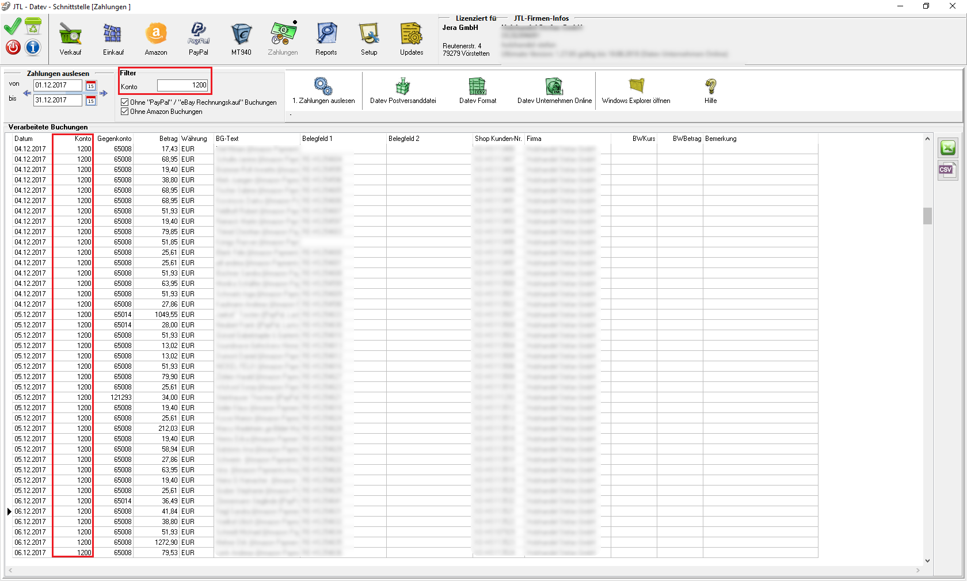The height and width of the screenshot is (581, 967).
Task: Sort table by the Betrag column header
Action: [168, 139]
